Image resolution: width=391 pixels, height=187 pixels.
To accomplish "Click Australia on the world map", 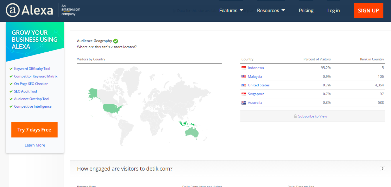I will click(192, 133).
